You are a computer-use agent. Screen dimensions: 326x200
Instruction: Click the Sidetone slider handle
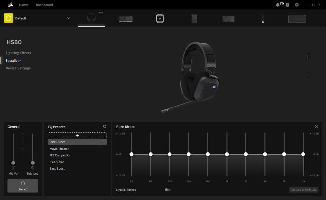point(33,163)
